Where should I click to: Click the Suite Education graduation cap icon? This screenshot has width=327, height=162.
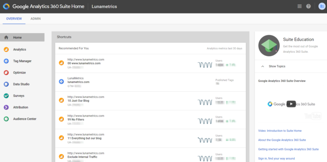click(269, 45)
